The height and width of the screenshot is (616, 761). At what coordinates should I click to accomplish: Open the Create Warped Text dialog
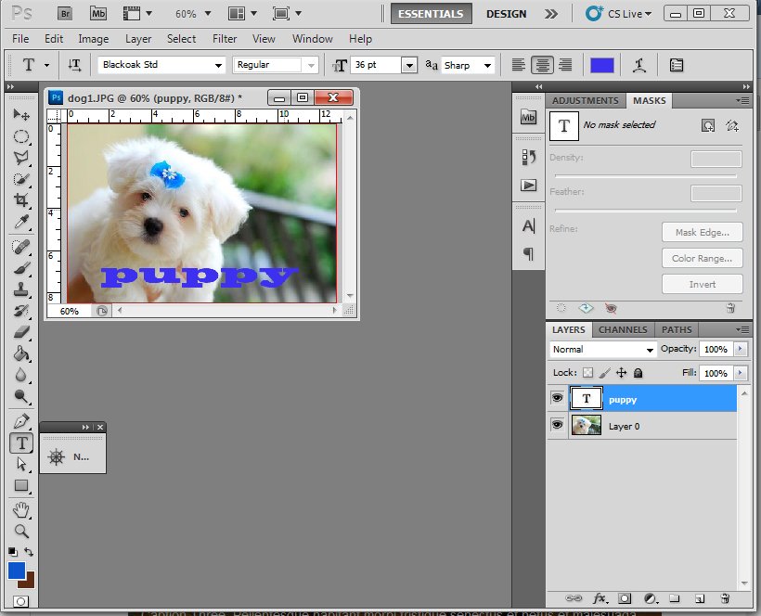point(639,65)
